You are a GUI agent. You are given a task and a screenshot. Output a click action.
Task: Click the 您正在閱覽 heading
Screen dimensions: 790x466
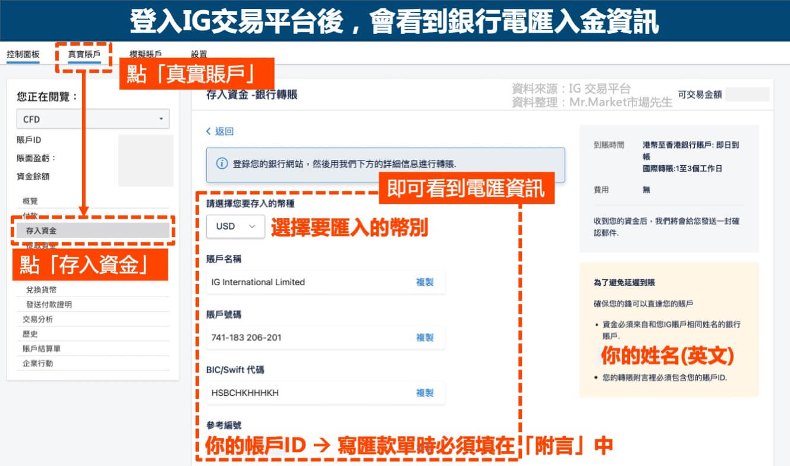48,97
